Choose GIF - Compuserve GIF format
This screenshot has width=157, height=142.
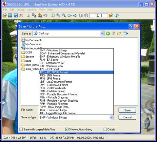(x=76, y=63)
